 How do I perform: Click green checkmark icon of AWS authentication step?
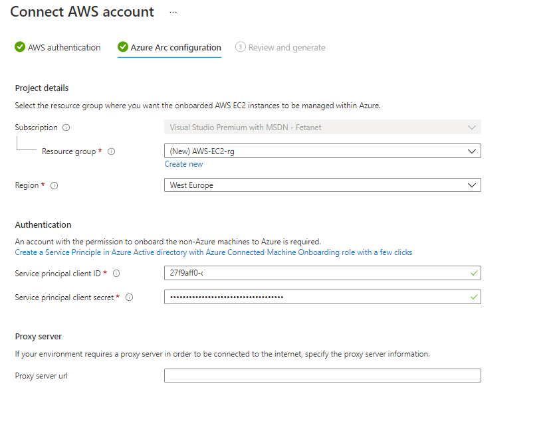point(20,47)
